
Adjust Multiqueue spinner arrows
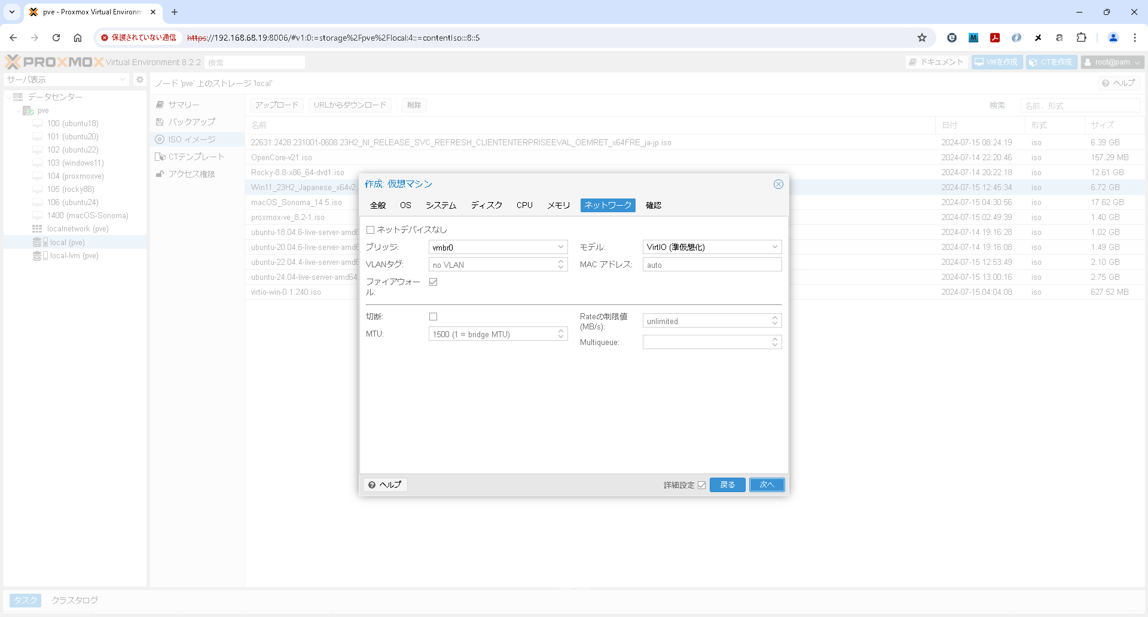[x=775, y=342]
